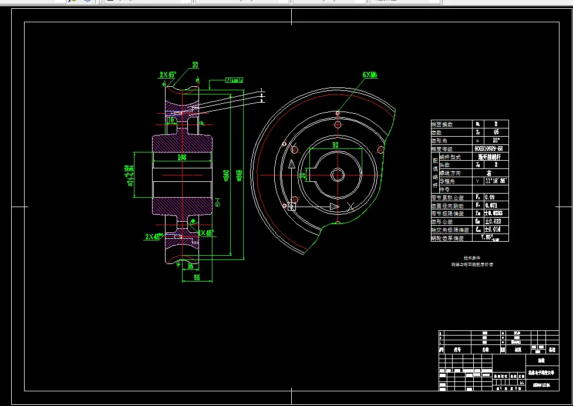Select the 齿形角 row label

pyautogui.click(x=439, y=141)
